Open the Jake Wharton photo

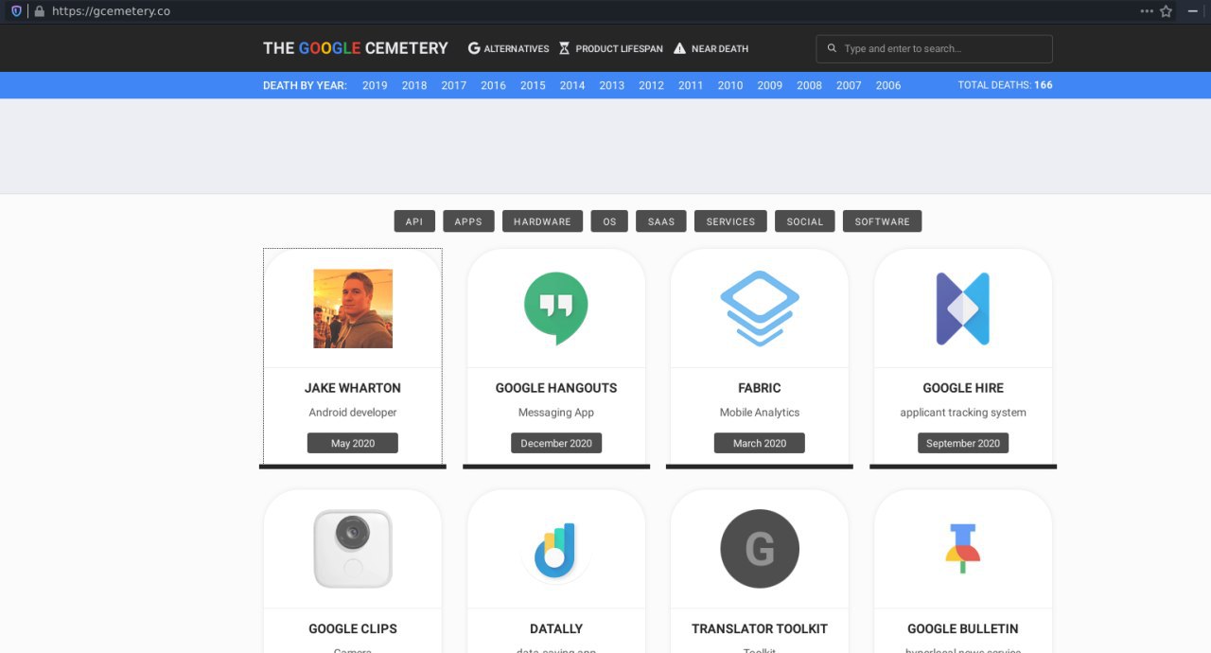pos(353,309)
